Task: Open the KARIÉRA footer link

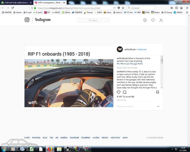Action: pyautogui.click(x=64, y=138)
